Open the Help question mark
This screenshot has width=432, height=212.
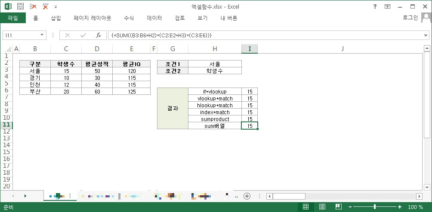click(x=375, y=6)
